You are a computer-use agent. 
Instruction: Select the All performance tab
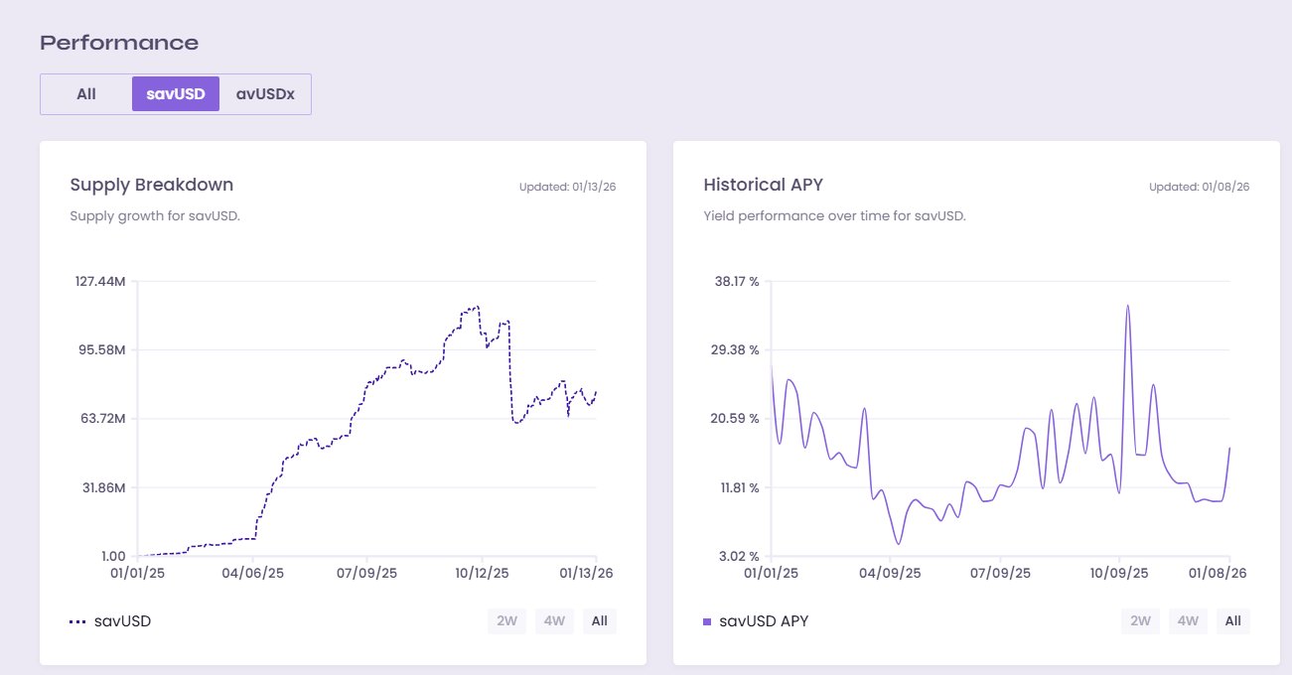[x=86, y=94]
